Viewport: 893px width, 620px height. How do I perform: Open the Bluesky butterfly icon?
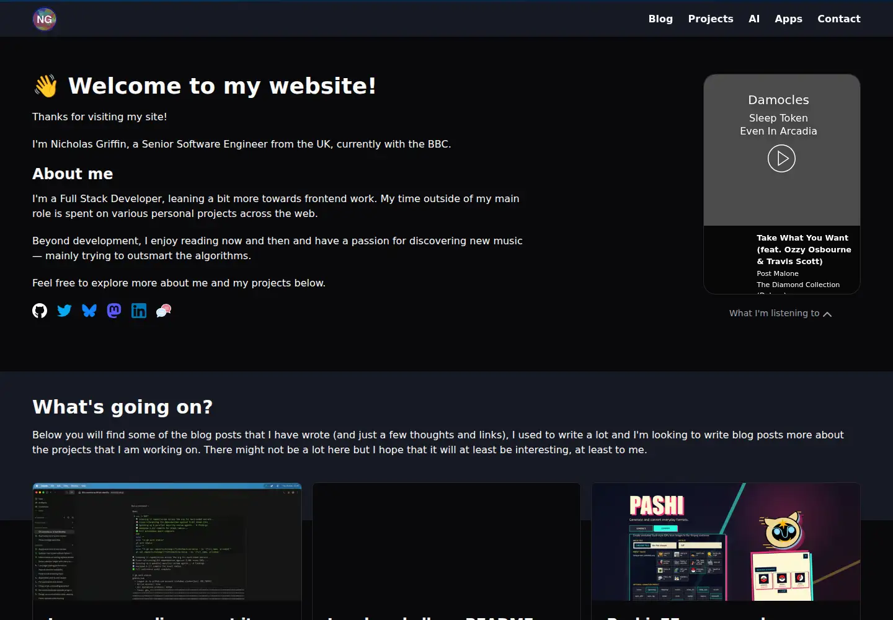pyautogui.click(x=89, y=311)
